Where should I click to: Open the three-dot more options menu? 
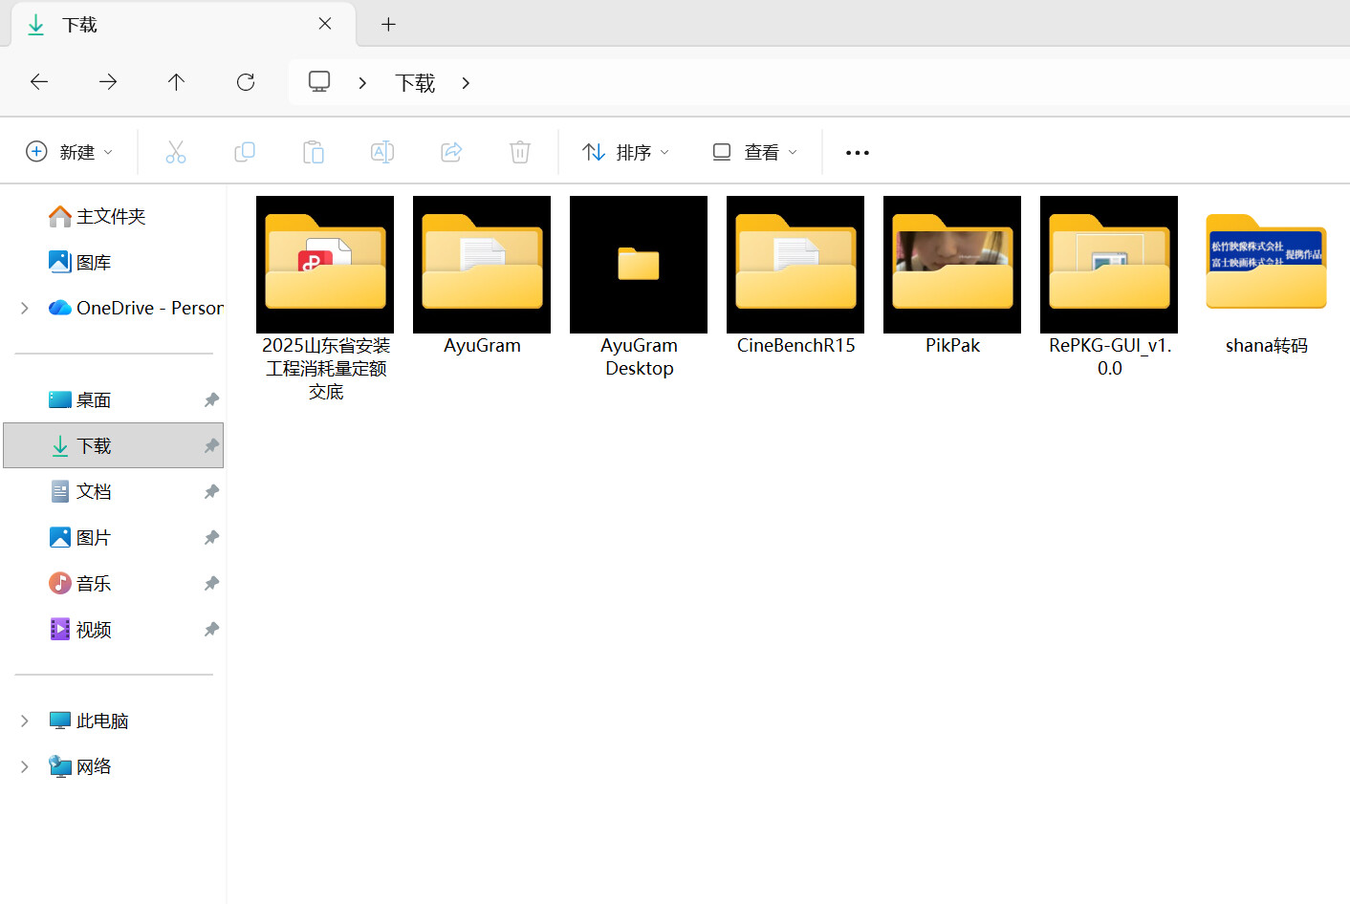[x=858, y=153]
